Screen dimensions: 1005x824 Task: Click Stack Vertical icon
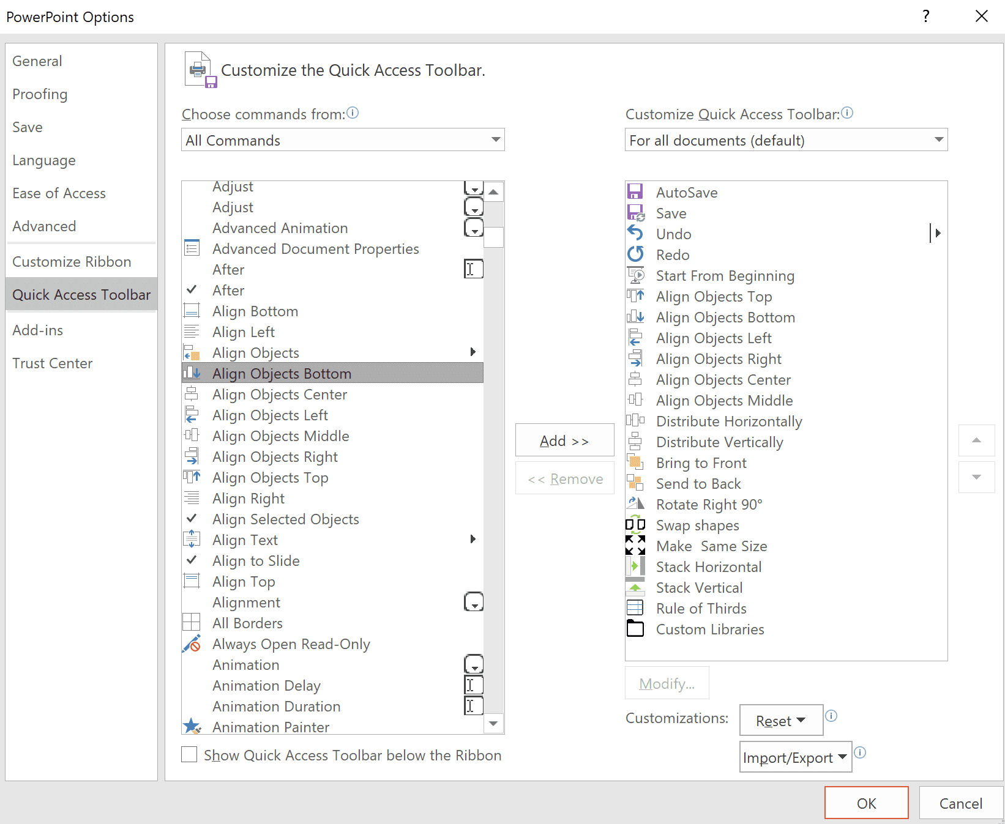click(x=635, y=587)
